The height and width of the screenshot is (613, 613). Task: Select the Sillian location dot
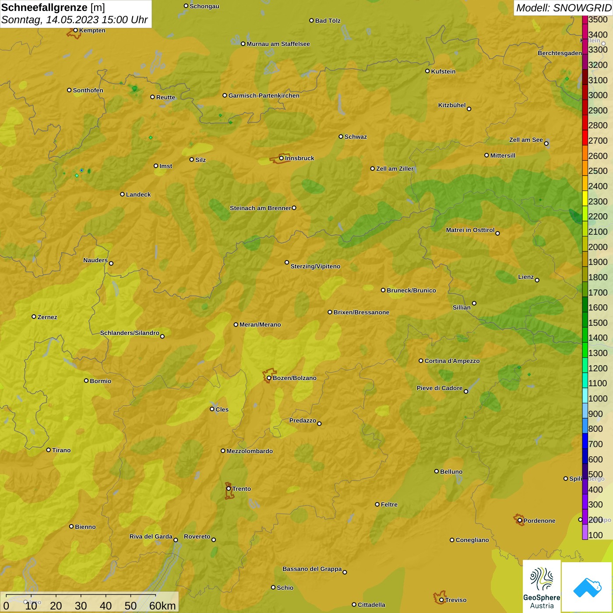pos(474,303)
